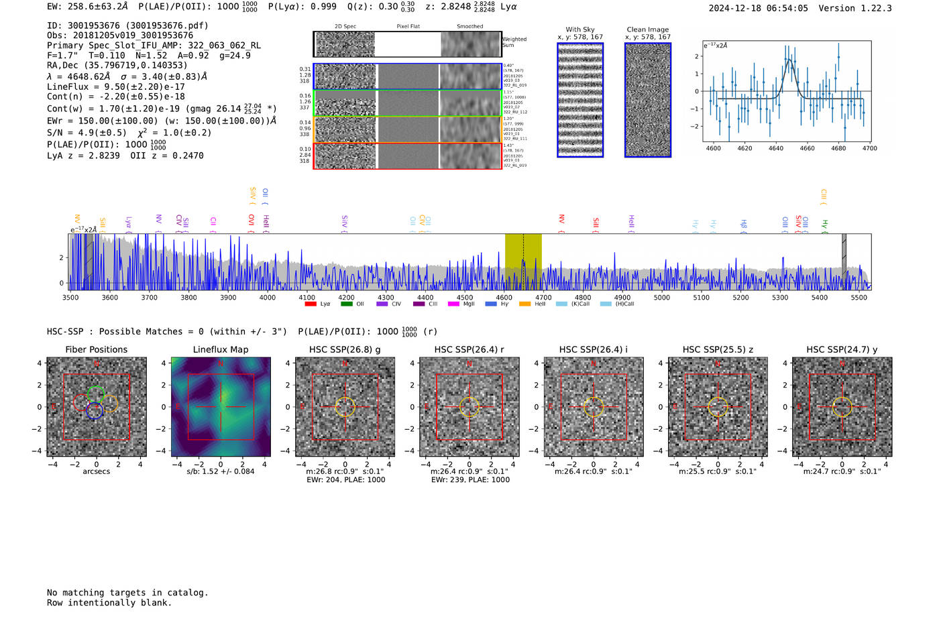Click the s/b: 1.52 +/- 0.084 caption
This screenshot has height=639, width=939.
point(221,471)
